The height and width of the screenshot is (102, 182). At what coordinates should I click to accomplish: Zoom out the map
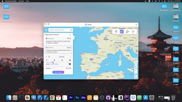[136, 73]
